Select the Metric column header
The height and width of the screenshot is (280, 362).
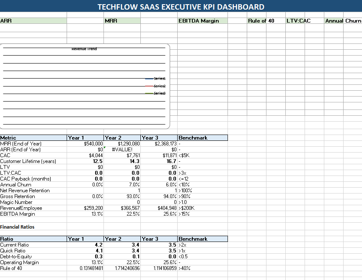point(33,137)
